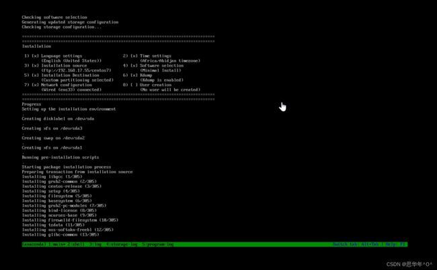Toggle the Installation source [x] checkbox
Screen dimensions: 437x270
35,65
